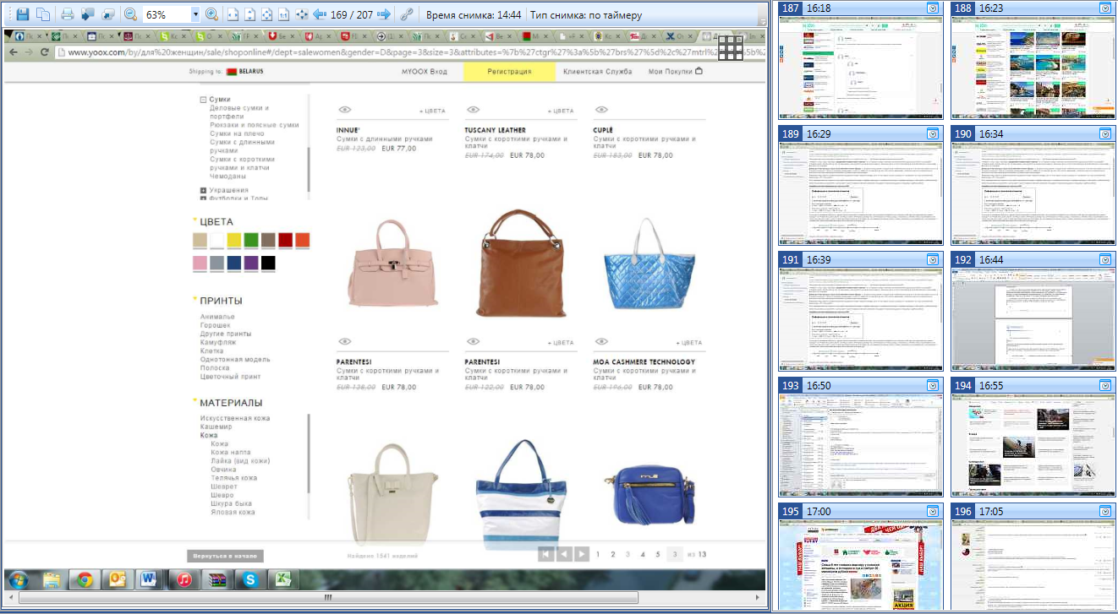
Task: Pick the yellow color swatch
Action: click(234, 240)
